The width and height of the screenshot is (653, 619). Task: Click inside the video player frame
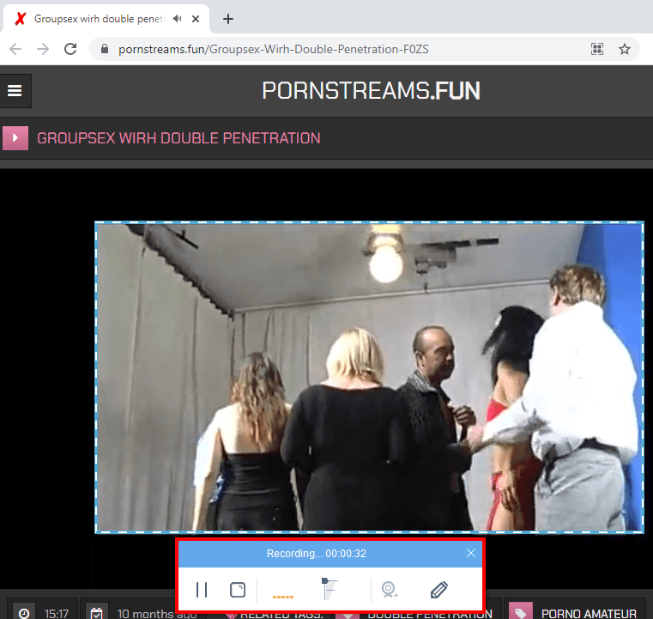pyautogui.click(x=369, y=377)
